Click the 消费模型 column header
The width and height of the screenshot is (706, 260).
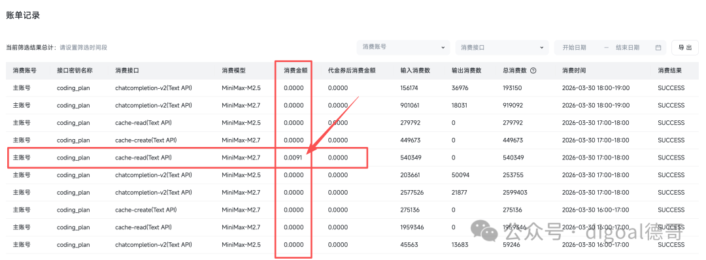point(233,71)
